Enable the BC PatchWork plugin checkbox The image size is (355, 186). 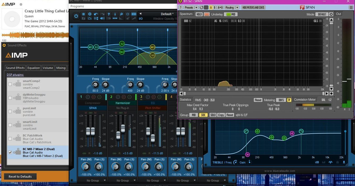point(10,139)
